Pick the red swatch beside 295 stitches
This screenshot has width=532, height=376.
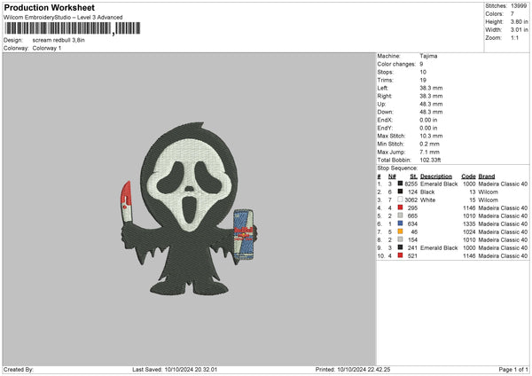pyautogui.click(x=401, y=208)
